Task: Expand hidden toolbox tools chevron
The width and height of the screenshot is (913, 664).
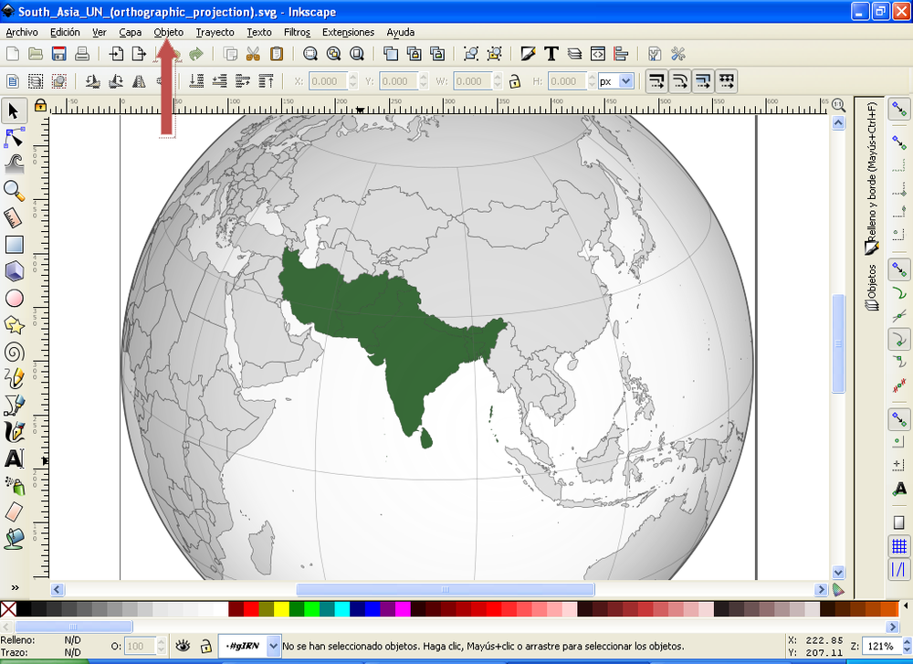Action: point(15,587)
